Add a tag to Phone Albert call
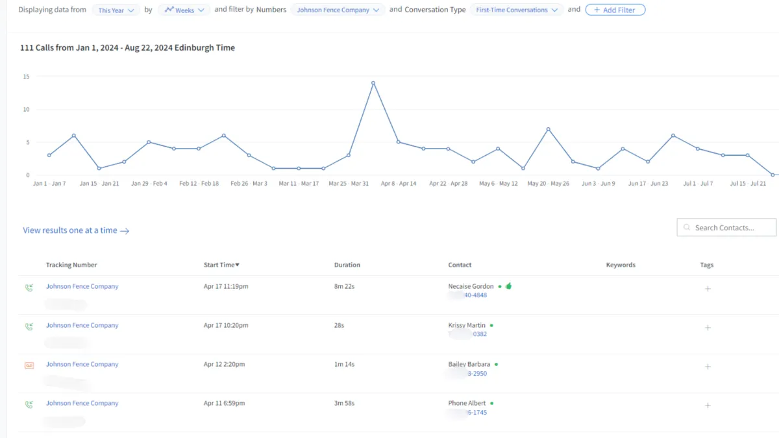 708,406
